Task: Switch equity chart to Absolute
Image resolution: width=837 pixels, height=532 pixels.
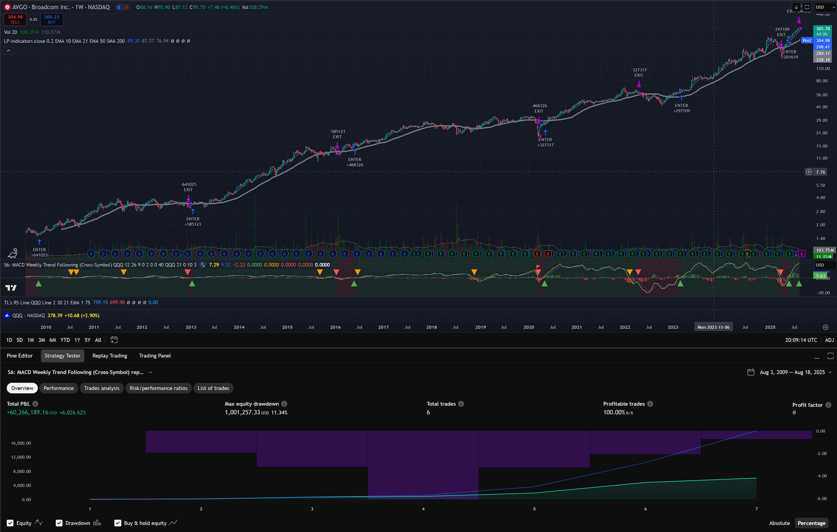Action: coord(779,523)
